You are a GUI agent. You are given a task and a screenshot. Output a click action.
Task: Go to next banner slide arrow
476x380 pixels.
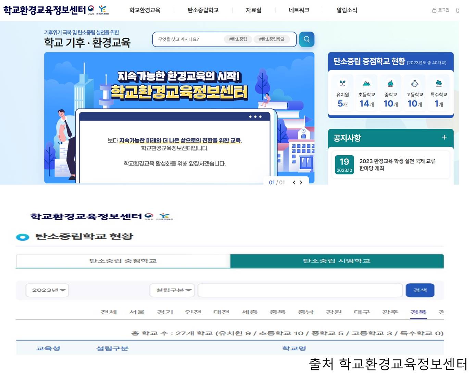[x=301, y=183]
